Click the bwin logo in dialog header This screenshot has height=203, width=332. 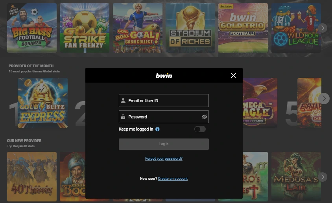(x=164, y=76)
